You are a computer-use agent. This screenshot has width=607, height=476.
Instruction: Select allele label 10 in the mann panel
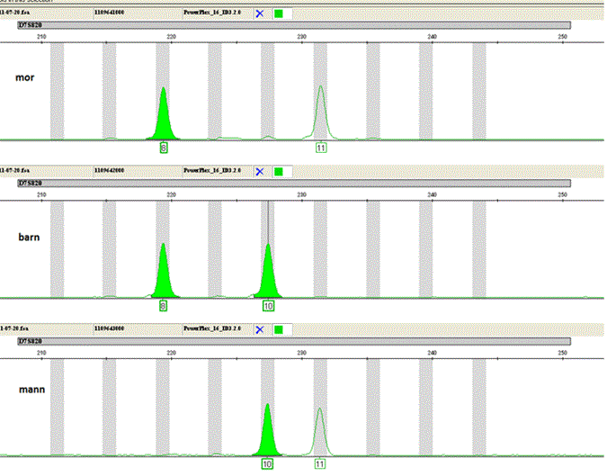point(267,464)
